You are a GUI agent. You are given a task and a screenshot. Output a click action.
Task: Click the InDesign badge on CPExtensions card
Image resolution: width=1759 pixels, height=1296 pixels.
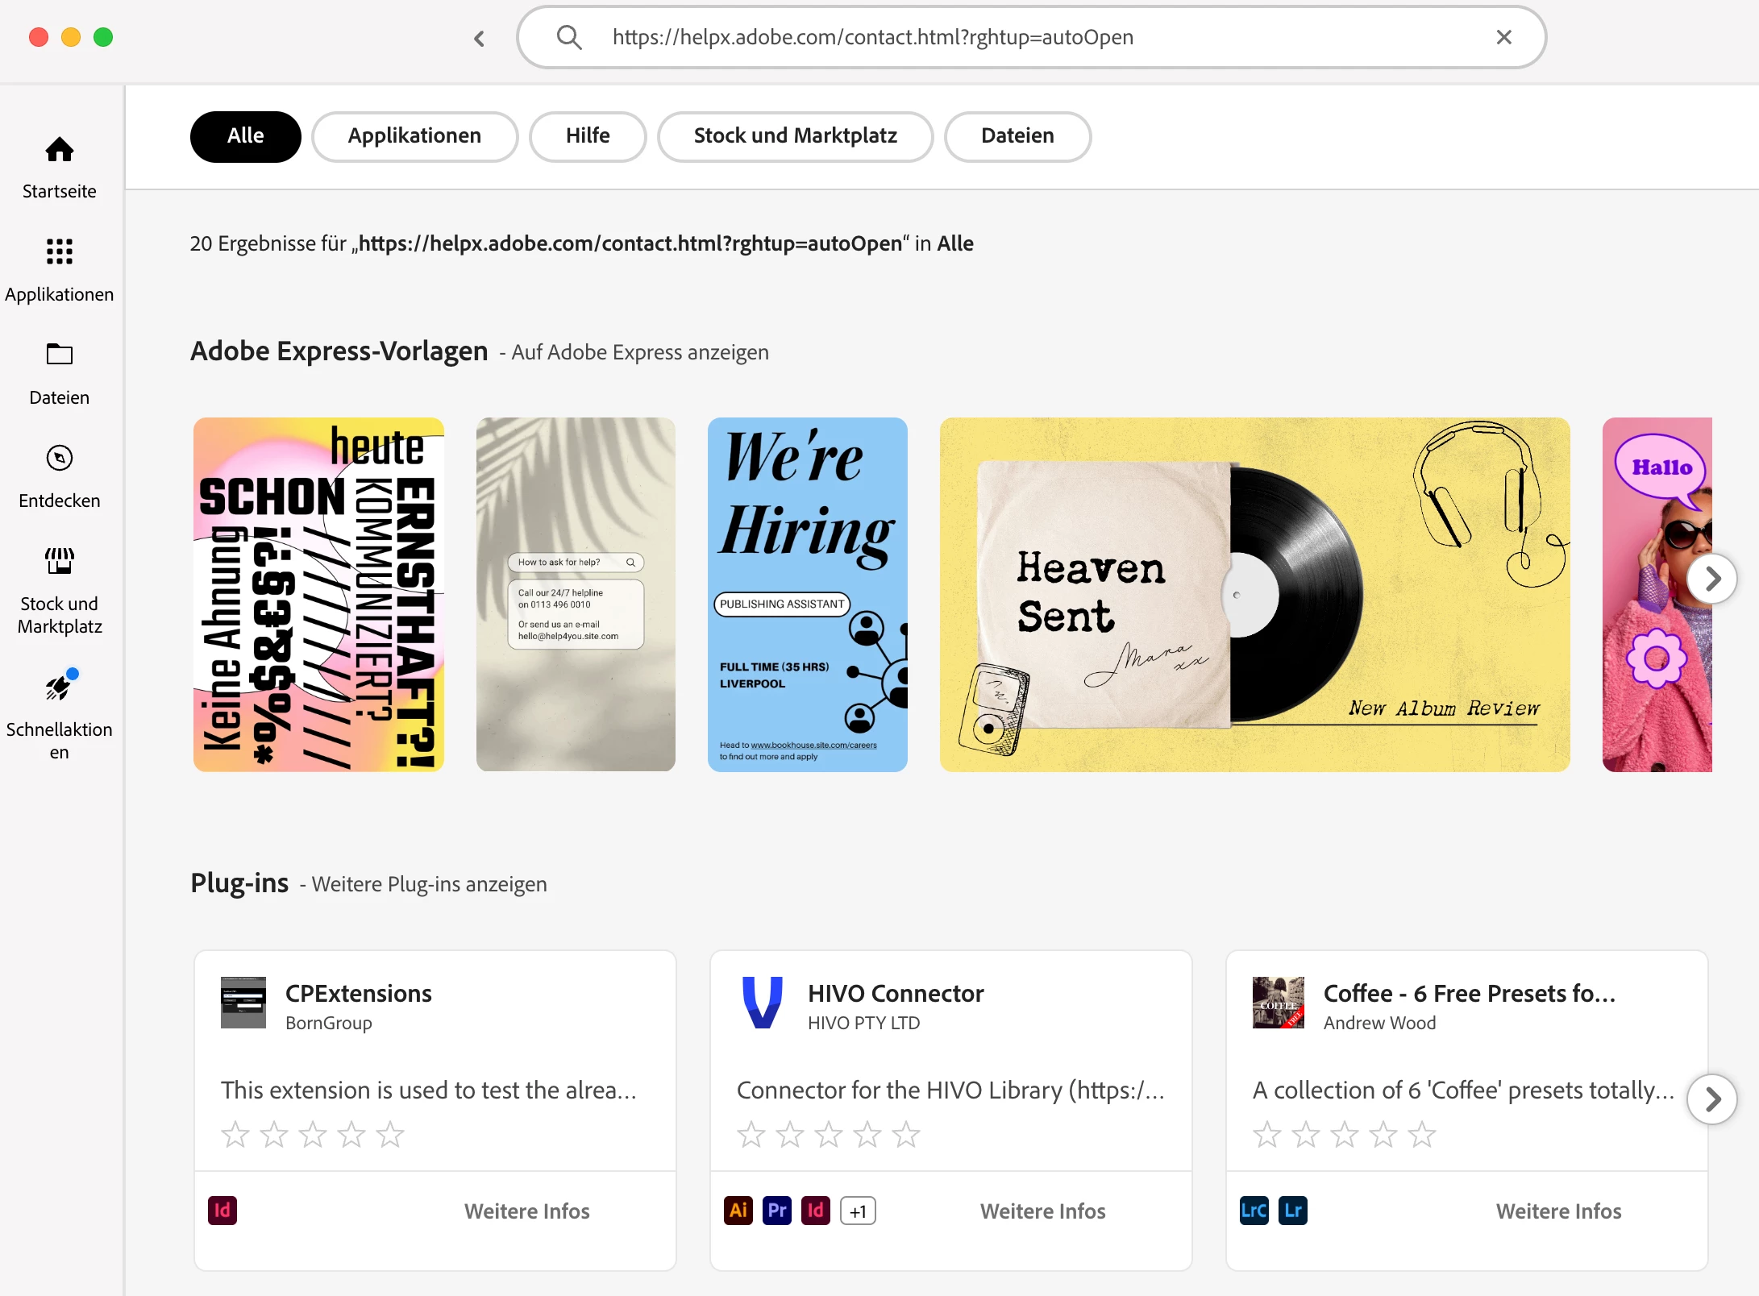pyautogui.click(x=222, y=1211)
